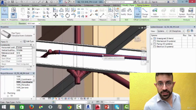Open the All Disciplines dropdown
The width and height of the screenshot is (196, 110).
pyautogui.click(x=177, y=31)
